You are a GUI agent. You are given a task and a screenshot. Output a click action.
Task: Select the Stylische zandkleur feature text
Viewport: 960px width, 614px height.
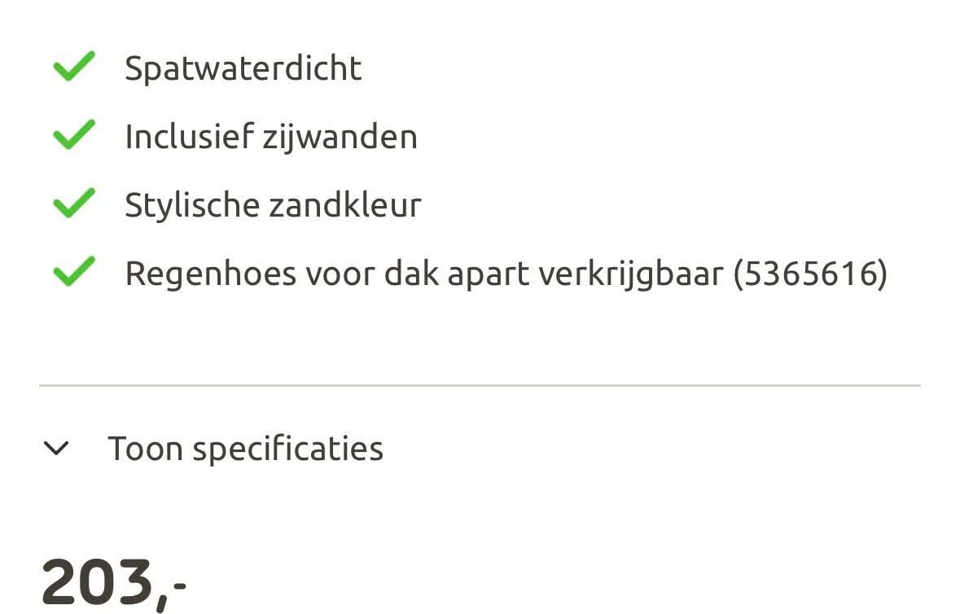pos(273,204)
